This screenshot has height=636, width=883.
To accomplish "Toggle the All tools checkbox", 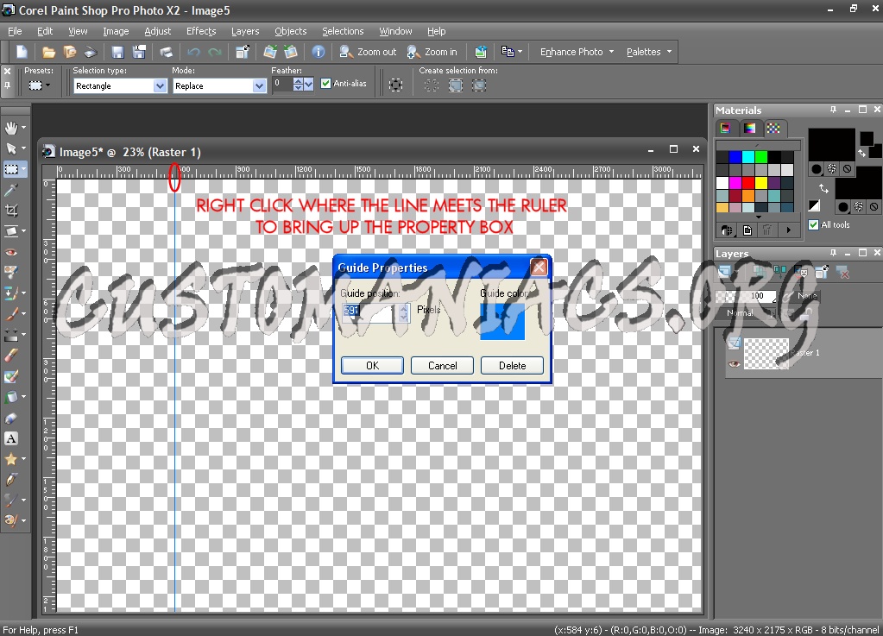I will point(813,224).
